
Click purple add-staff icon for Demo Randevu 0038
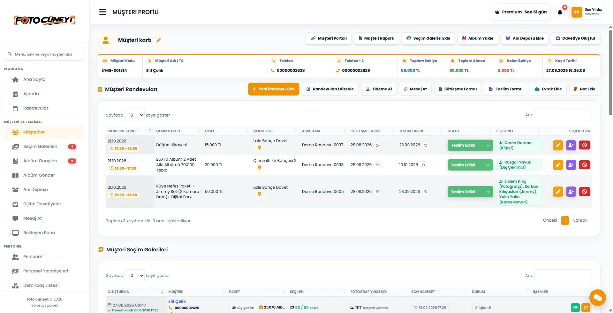click(x=571, y=165)
